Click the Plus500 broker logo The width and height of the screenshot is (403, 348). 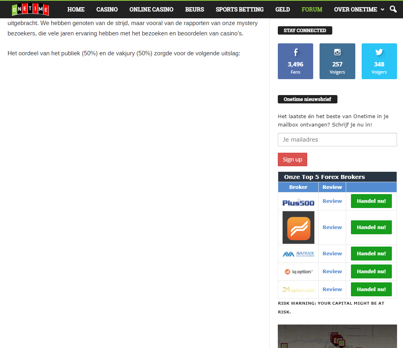(298, 202)
